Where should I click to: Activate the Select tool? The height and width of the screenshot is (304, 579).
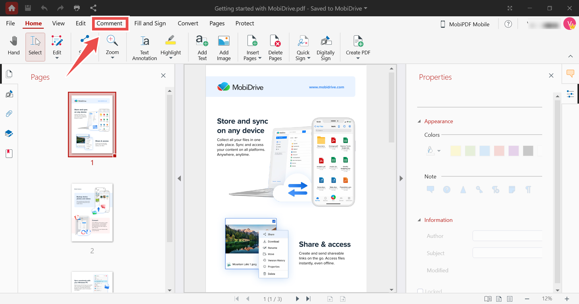click(x=35, y=47)
